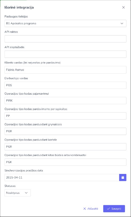The height and width of the screenshot is (217, 131).
Task: Edit the PGK combined payment code field
Action: point(65,162)
